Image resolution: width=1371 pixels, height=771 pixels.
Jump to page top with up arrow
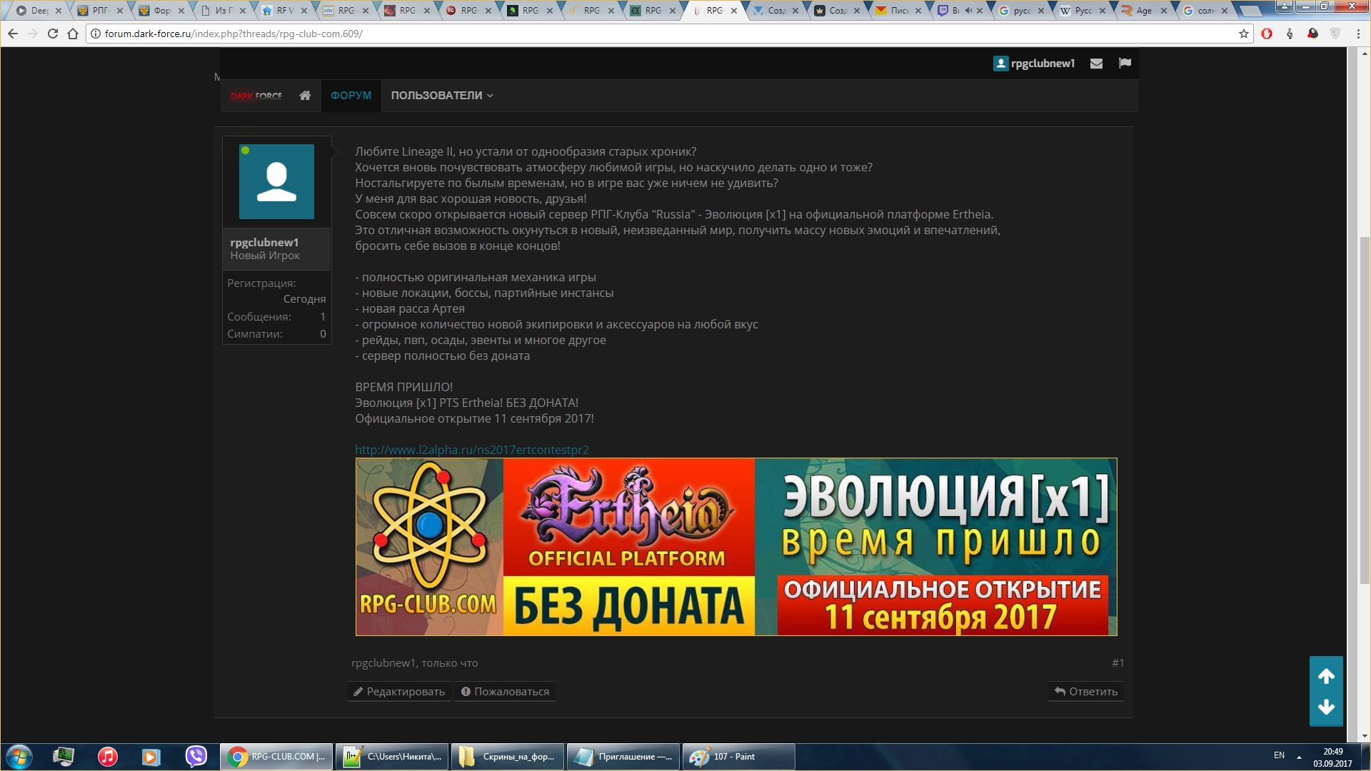click(1326, 676)
